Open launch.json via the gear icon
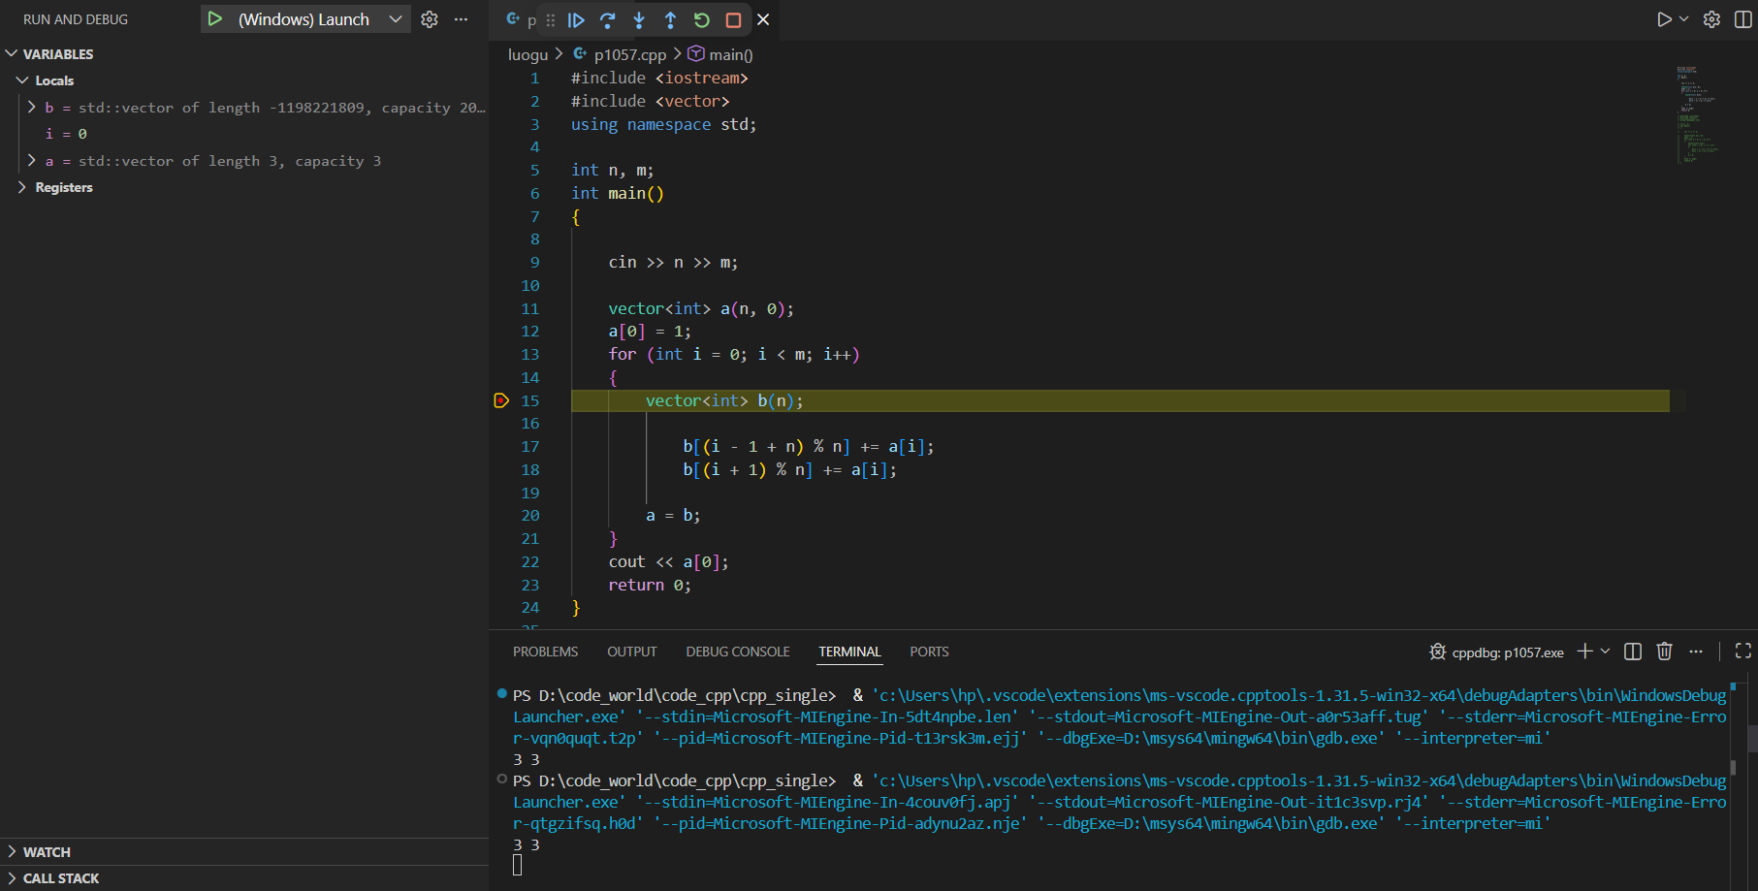This screenshot has height=891, width=1758. tap(430, 19)
